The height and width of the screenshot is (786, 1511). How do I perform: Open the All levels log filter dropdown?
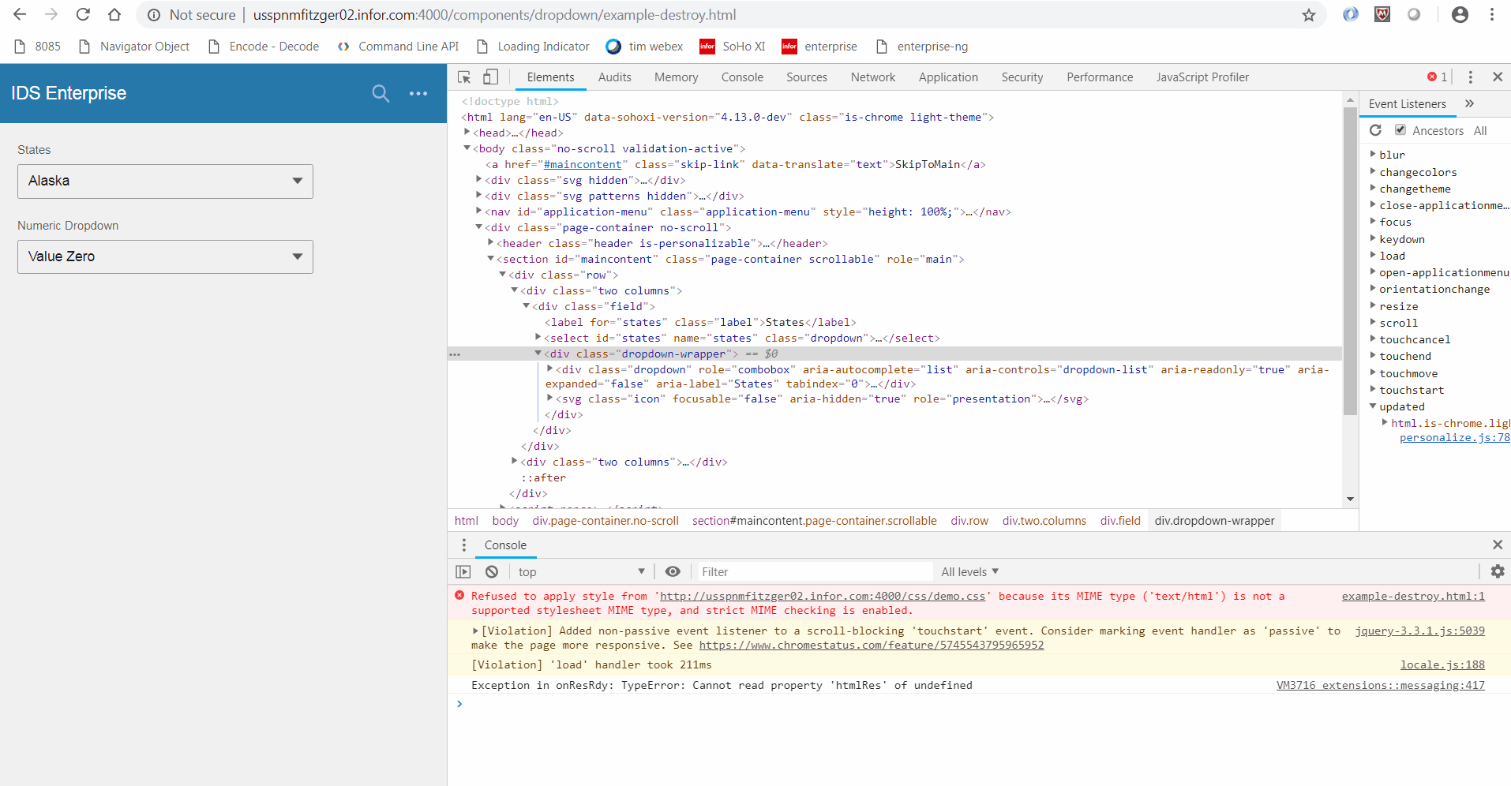969,571
